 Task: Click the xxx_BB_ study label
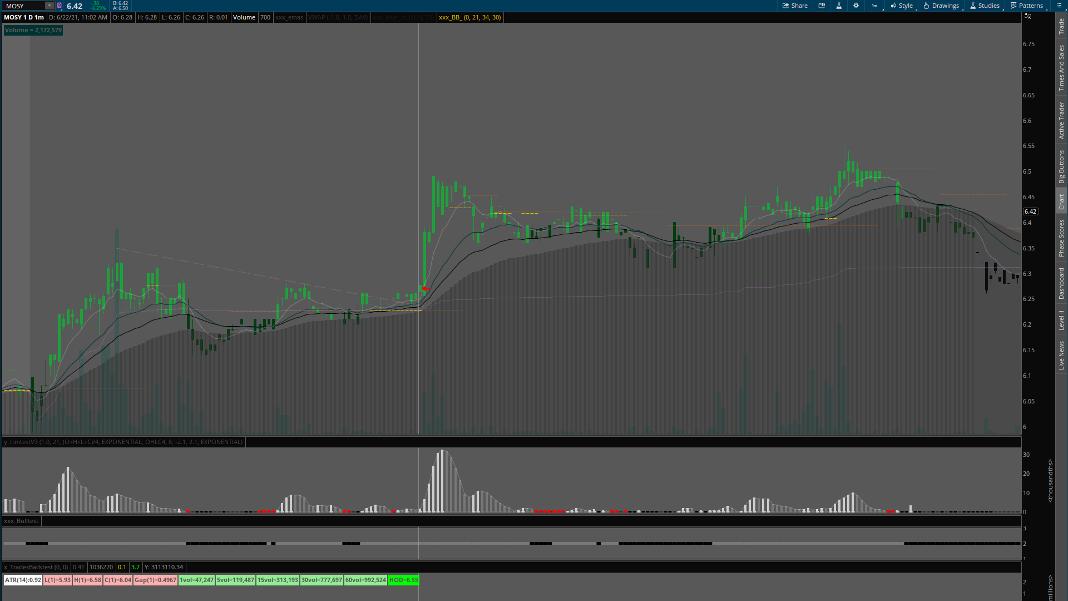click(469, 17)
